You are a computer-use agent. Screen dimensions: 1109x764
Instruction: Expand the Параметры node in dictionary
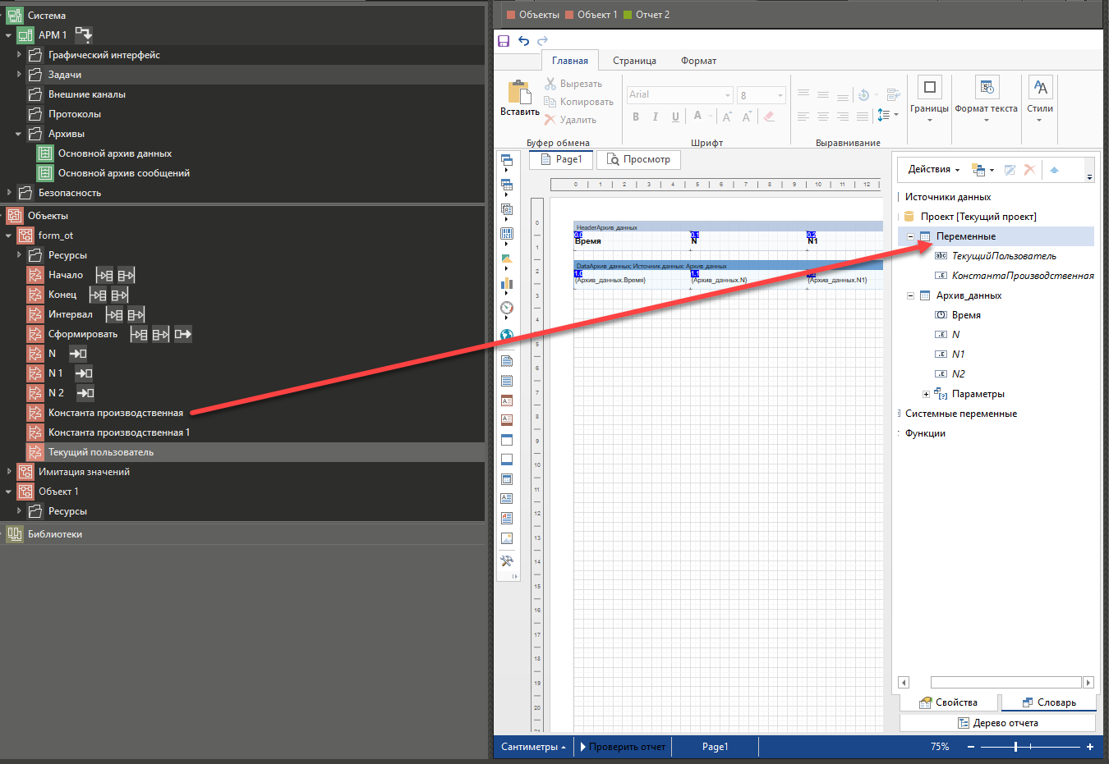[926, 394]
